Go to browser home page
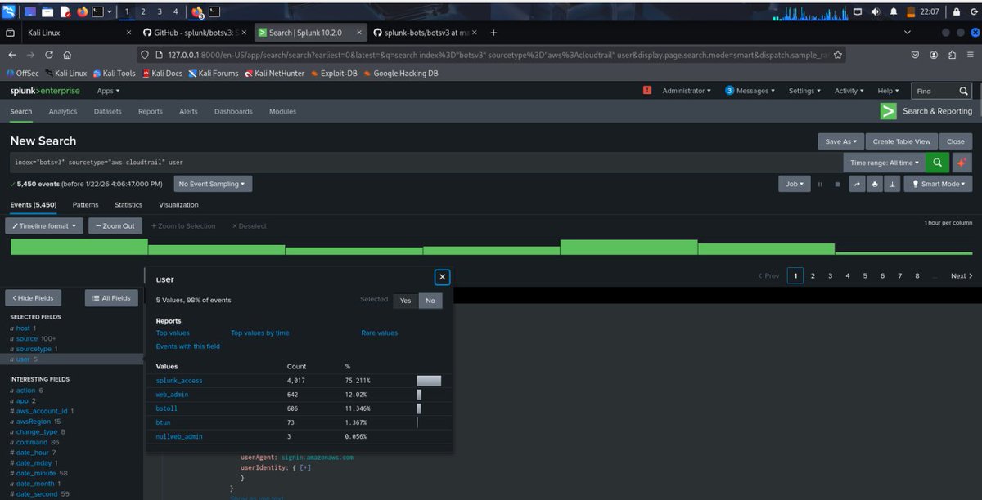 click(x=67, y=55)
